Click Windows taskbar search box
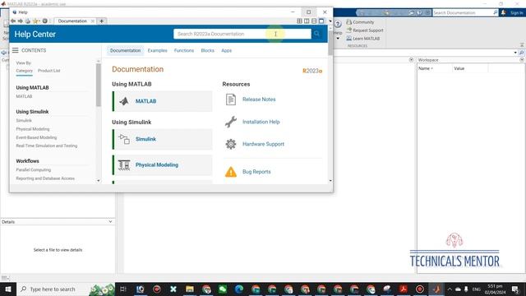The image size is (526, 296). (x=66, y=289)
